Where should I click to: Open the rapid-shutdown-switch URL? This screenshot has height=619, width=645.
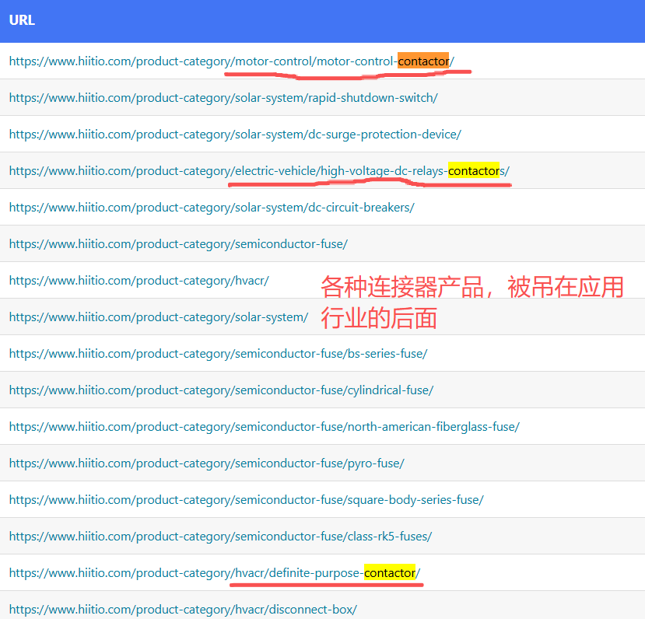click(x=223, y=98)
